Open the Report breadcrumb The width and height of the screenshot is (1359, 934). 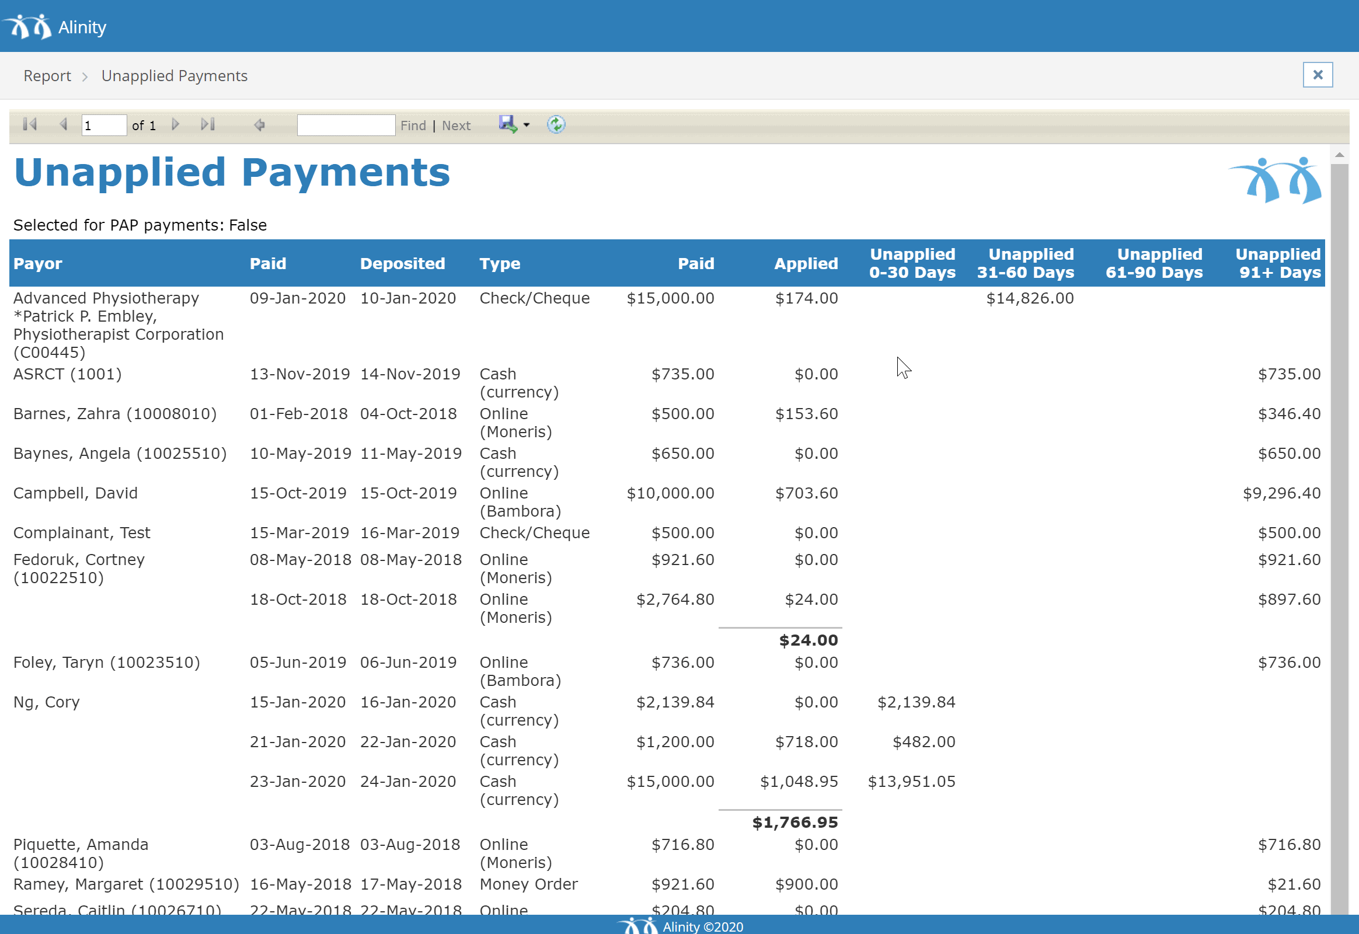click(x=47, y=76)
